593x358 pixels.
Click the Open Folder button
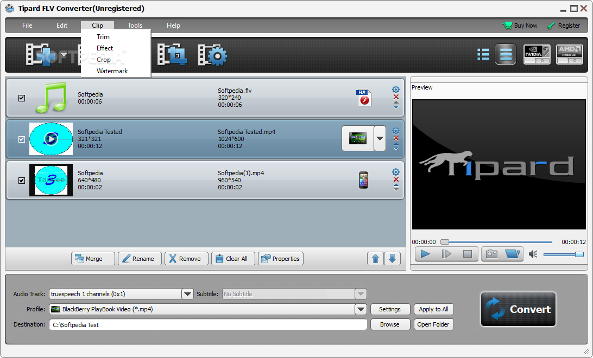coord(433,324)
